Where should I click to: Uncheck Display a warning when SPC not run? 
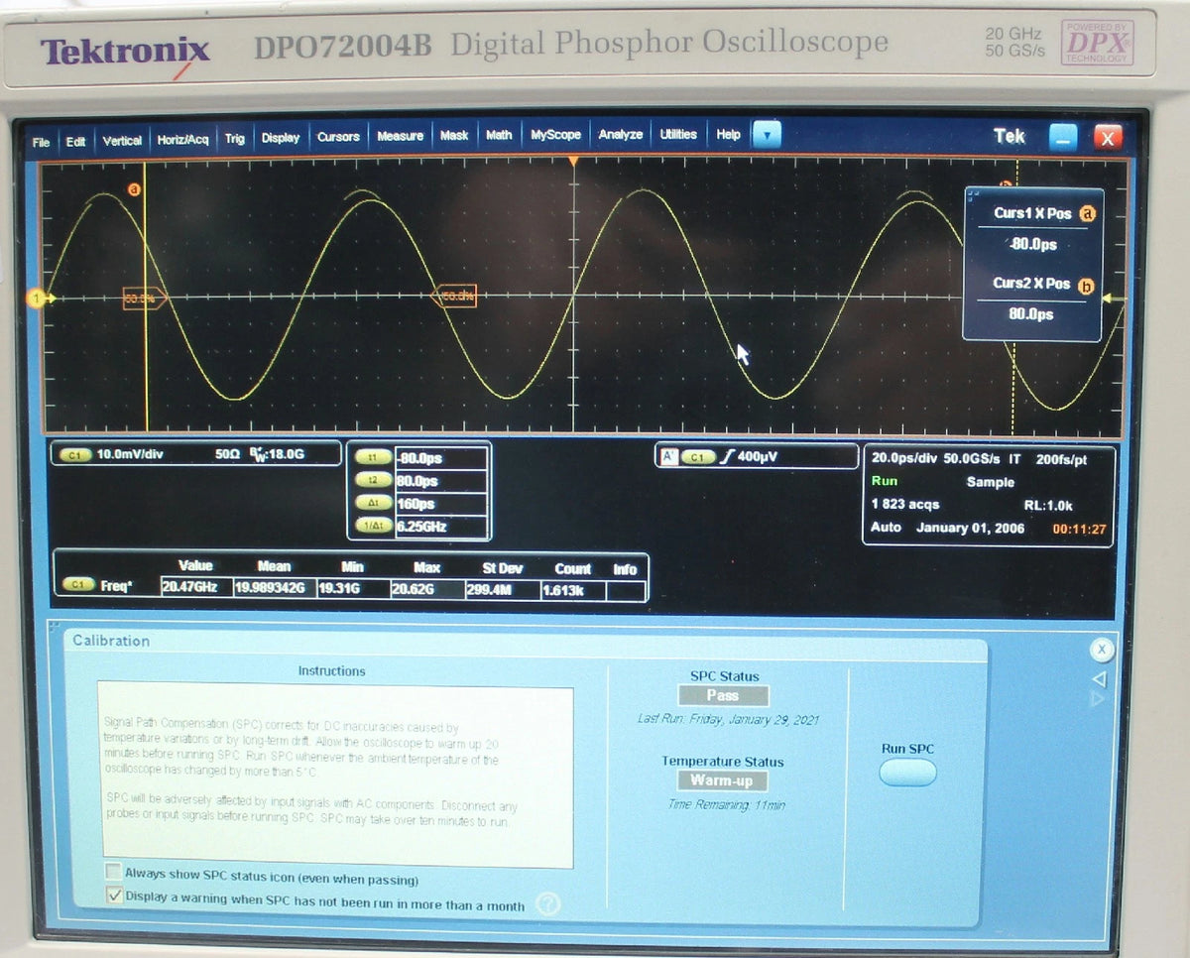click(x=114, y=896)
